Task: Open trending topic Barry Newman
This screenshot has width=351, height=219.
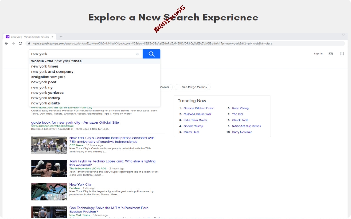Action: (242, 132)
